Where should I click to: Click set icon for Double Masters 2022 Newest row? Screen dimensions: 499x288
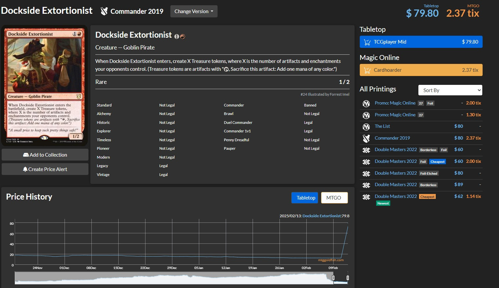click(x=366, y=197)
